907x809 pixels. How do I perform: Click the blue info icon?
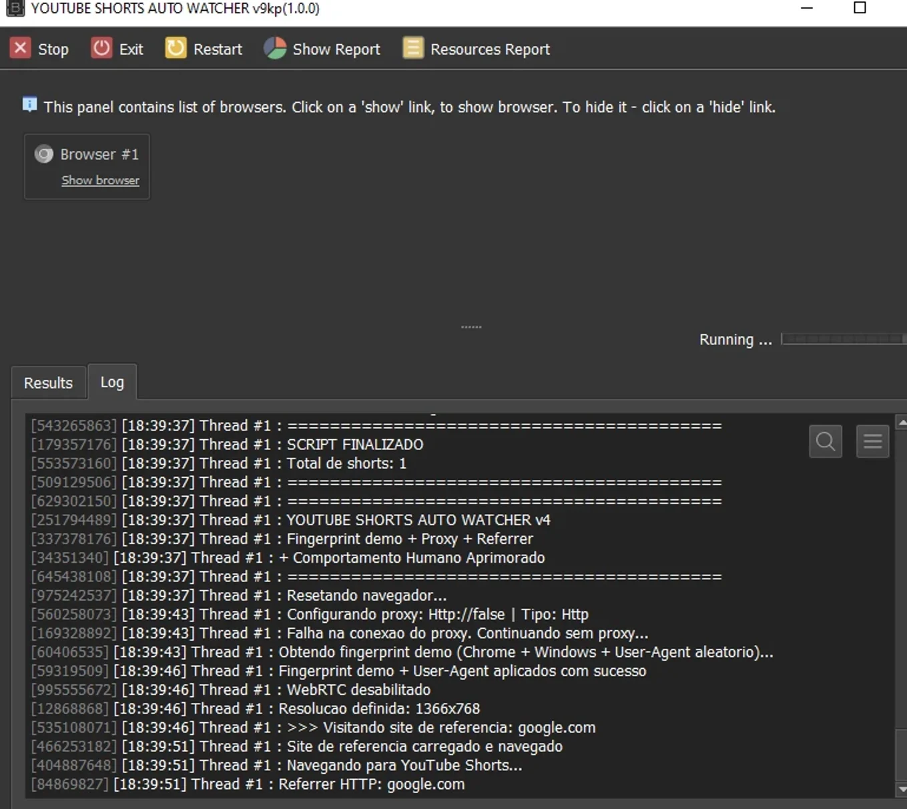tap(29, 104)
